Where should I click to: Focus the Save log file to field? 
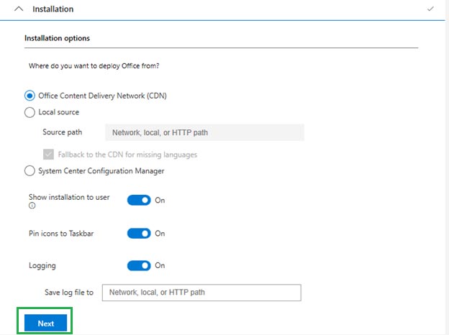coord(201,293)
